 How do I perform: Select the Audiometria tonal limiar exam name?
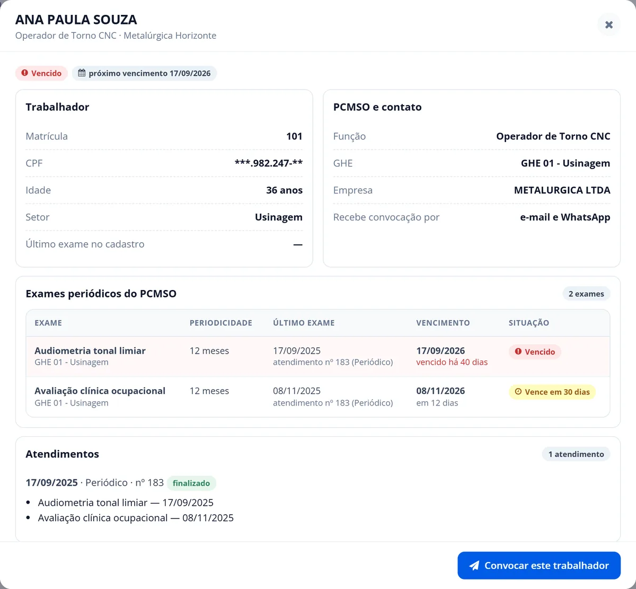point(90,350)
